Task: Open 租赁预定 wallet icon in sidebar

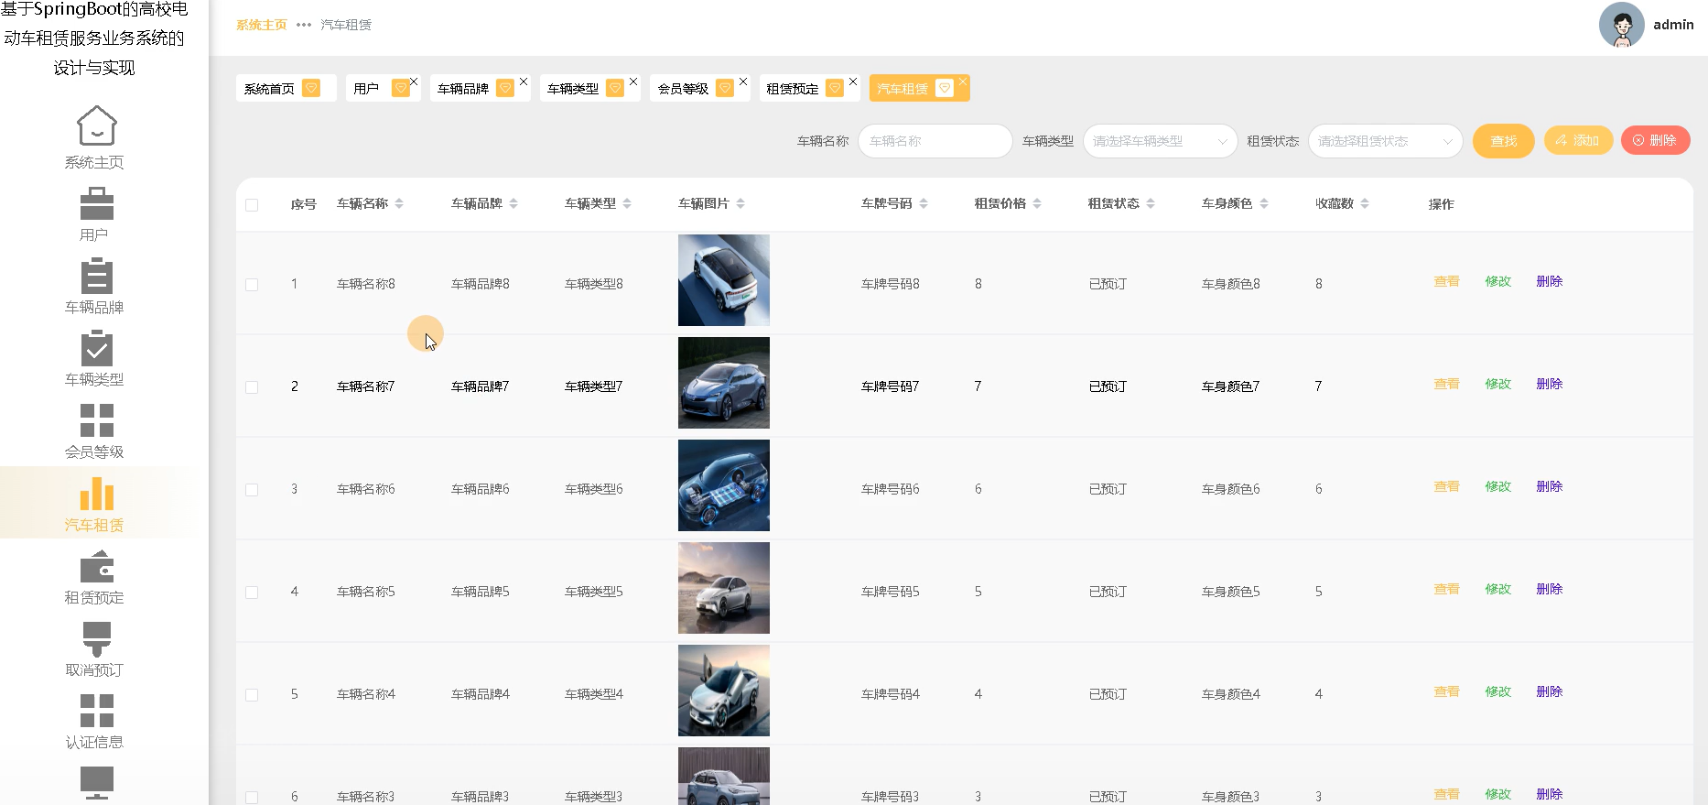Action: (96, 566)
